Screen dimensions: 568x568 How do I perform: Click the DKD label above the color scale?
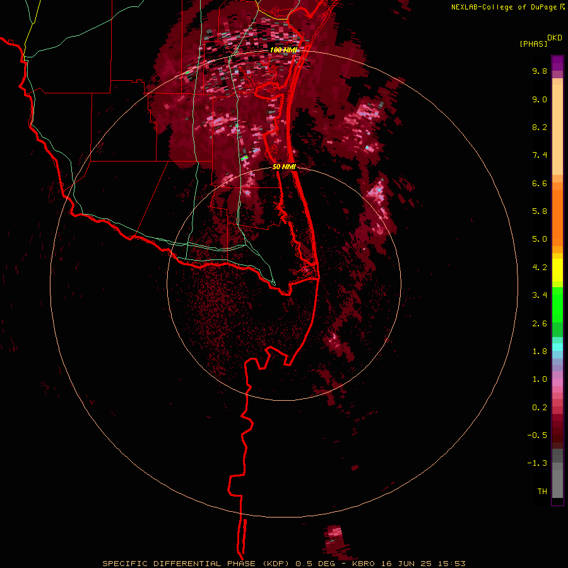coord(555,38)
